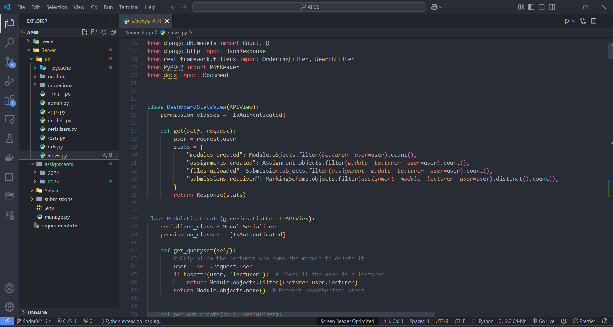Expand the grading folder

[x=69, y=76]
